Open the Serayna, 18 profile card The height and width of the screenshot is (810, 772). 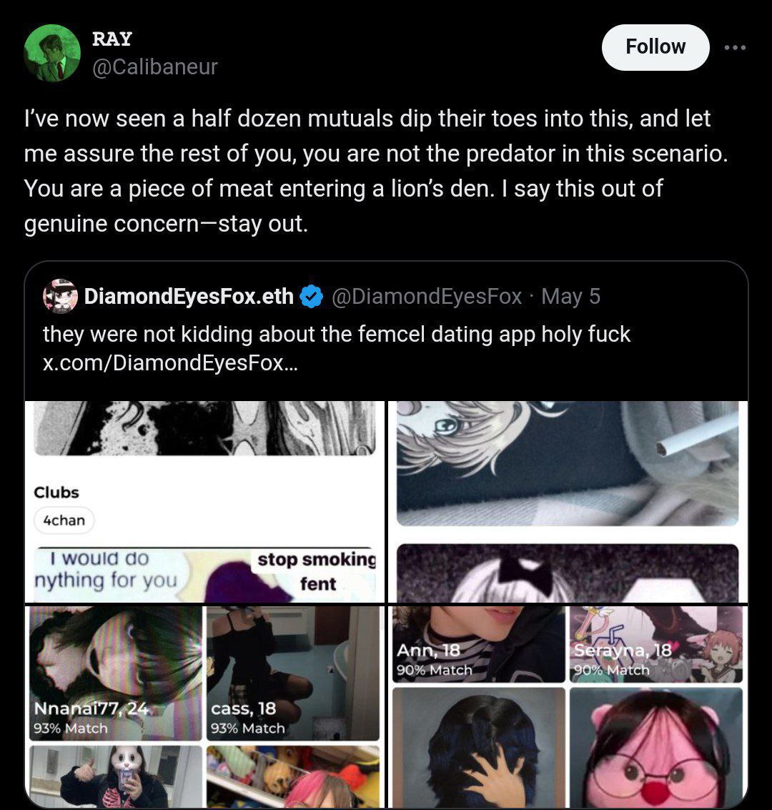point(656,644)
